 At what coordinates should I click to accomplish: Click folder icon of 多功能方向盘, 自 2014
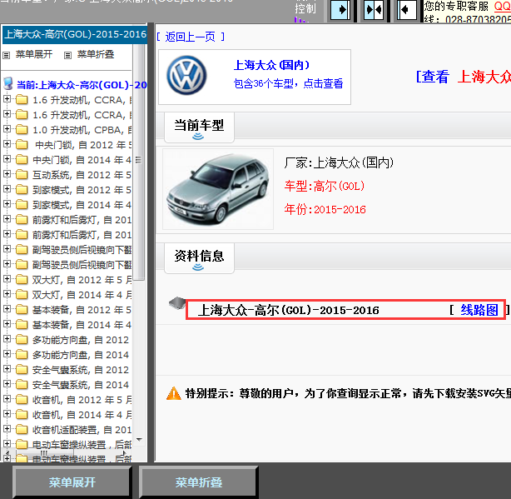pyautogui.click(x=22, y=355)
